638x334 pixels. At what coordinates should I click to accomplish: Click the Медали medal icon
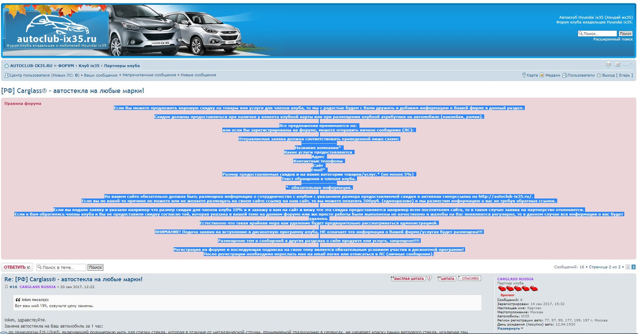(x=542, y=75)
